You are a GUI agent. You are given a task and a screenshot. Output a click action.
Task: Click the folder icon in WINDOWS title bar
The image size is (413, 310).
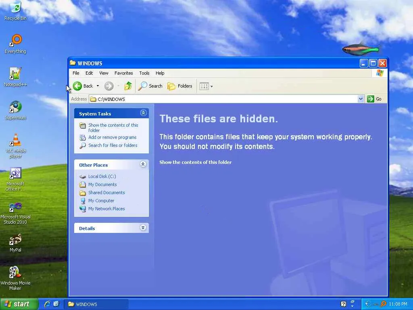(x=73, y=63)
